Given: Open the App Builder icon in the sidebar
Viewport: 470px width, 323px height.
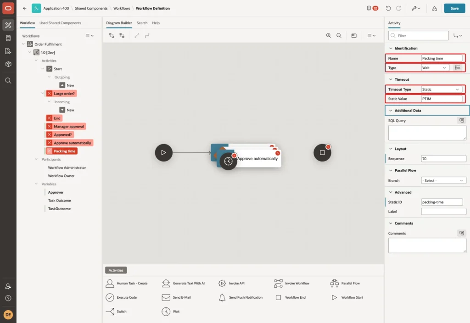Looking at the screenshot, I should tap(8, 25).
